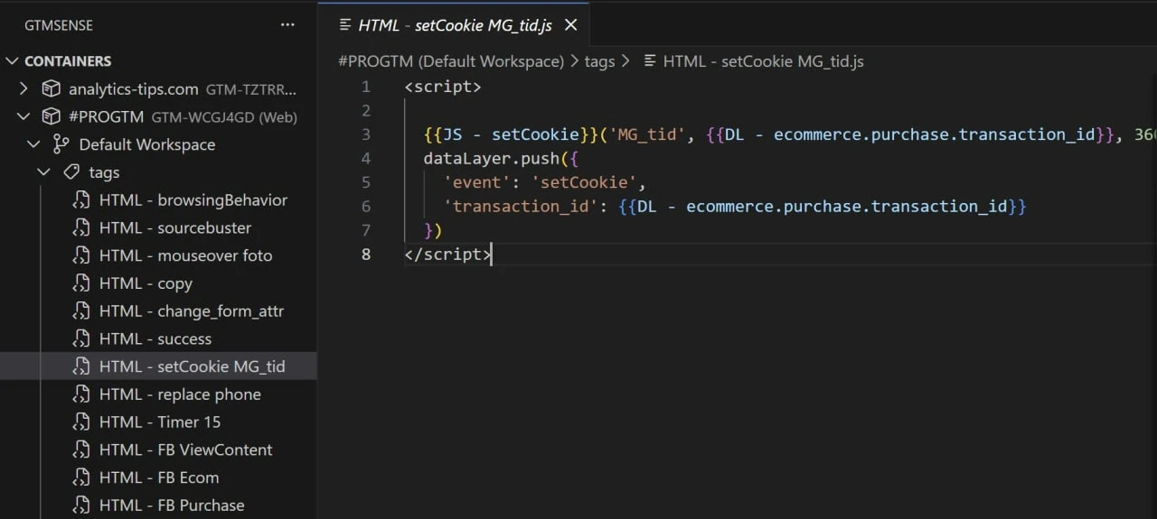Collapse the tags folder
This screenshot has width=1157, height=519.
(x=43, y=172)
